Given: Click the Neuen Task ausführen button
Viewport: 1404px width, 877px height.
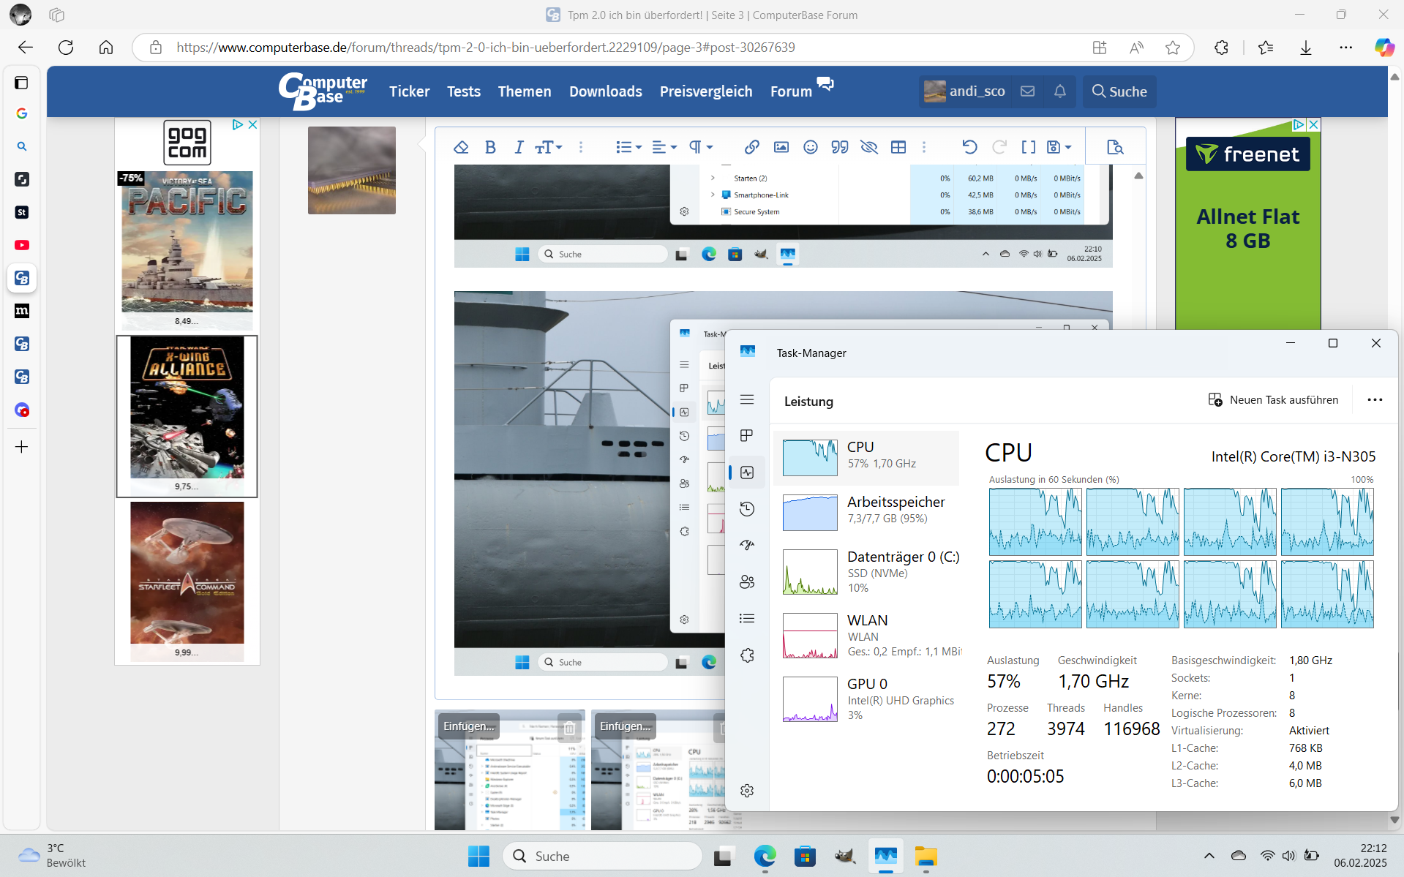Looking at the screenshot, I should pyautogui.click(x=1273, y=399).
